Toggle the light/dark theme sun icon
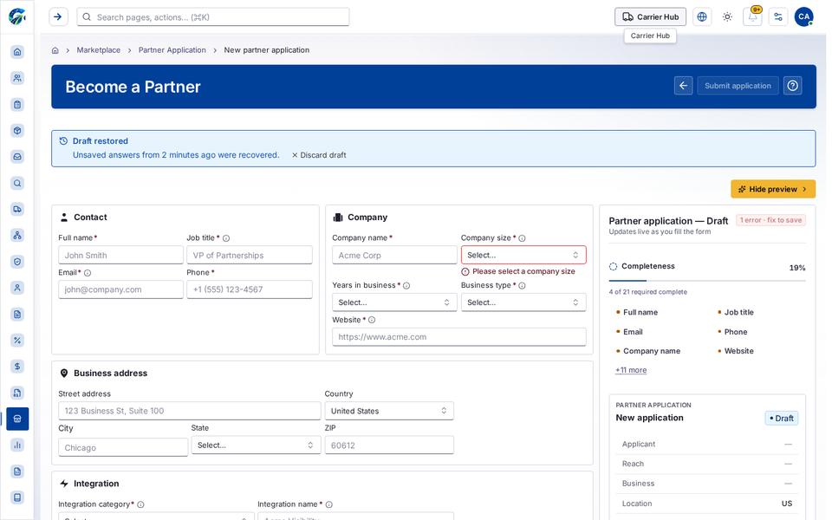832x520 pixels. [x=727, y=17]
